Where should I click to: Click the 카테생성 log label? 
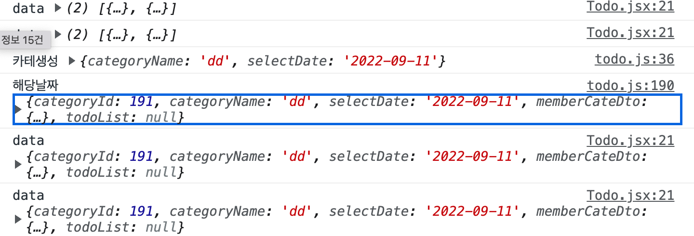[36, 61]
